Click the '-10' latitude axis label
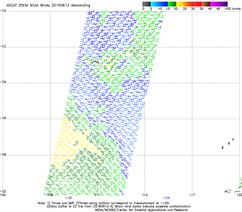Viewport: 242px width, 212px height. click(3, 11)
